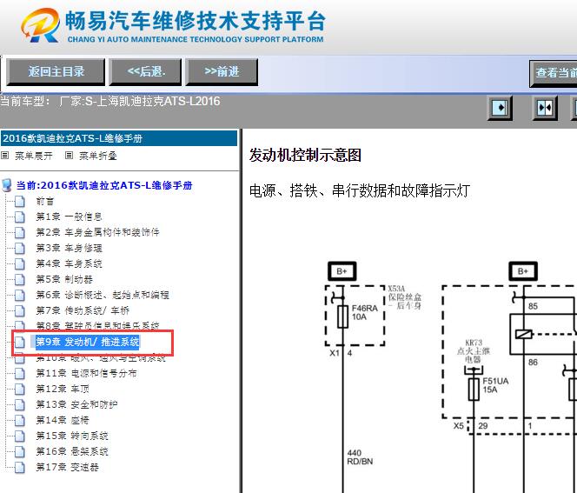Click the heading 发动机控制示意图

[305, 155]
